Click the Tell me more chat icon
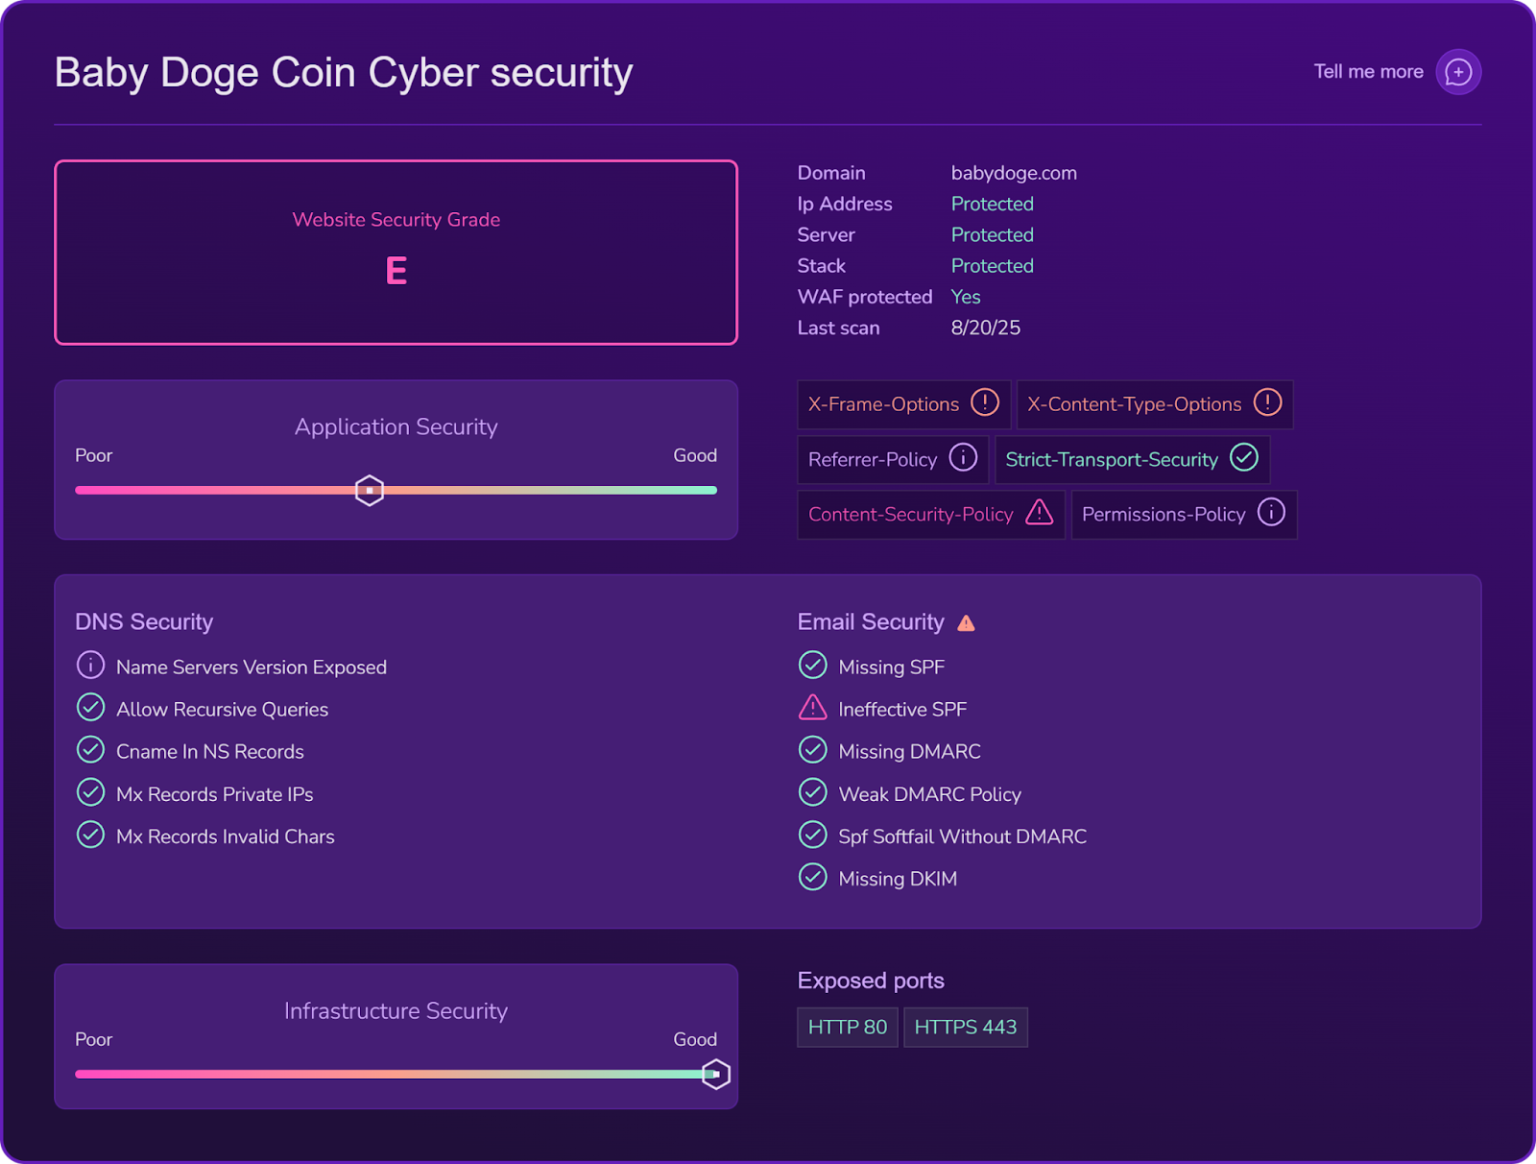 [x=1458, y=72]
